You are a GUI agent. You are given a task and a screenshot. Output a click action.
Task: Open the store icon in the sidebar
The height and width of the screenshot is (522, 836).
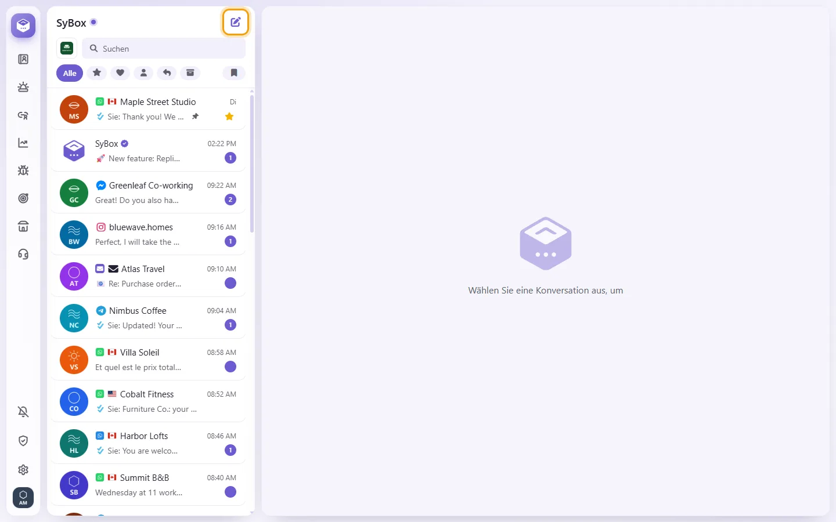click(23, 226)
